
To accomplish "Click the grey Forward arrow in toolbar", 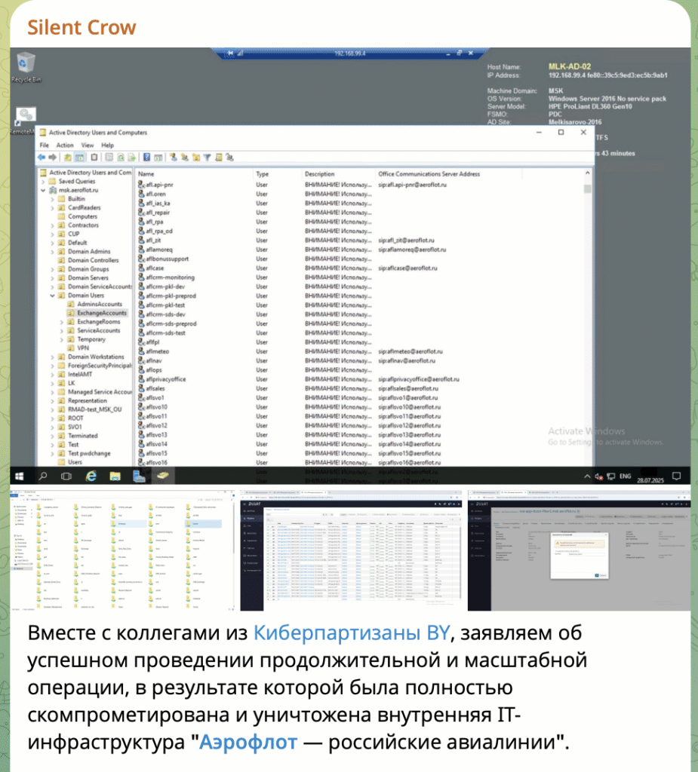I will [x=53, y=157].
